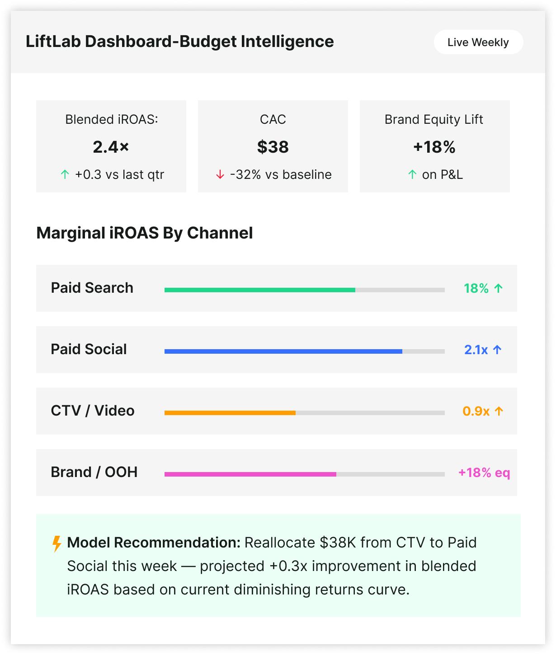556x655 pixels.
Task: Click the blue arrow beside Paid Social 2.1x
Action: 498,349
